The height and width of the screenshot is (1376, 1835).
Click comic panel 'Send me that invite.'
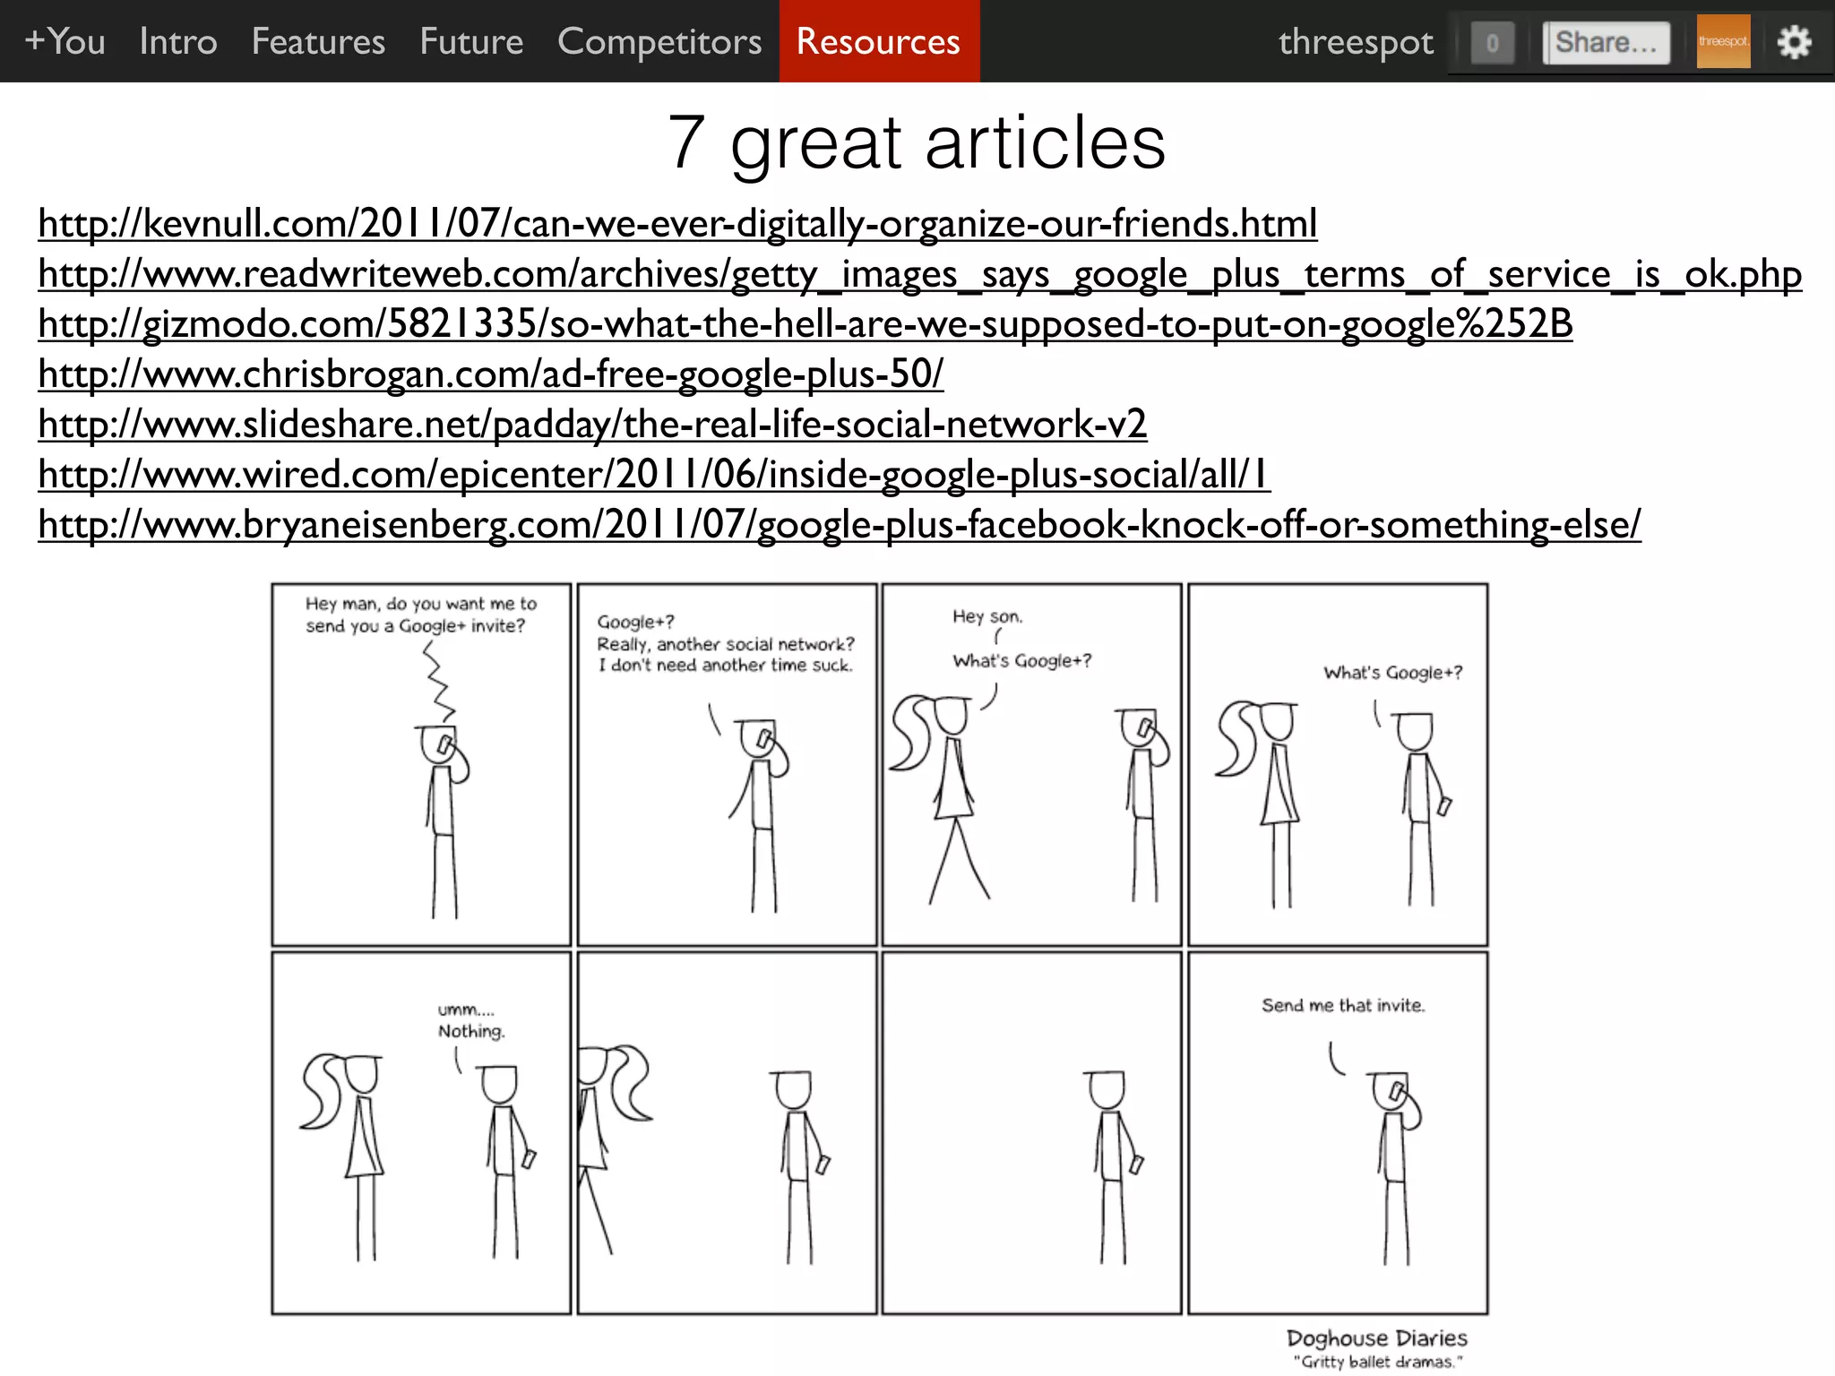[x=1338, y=1133]
